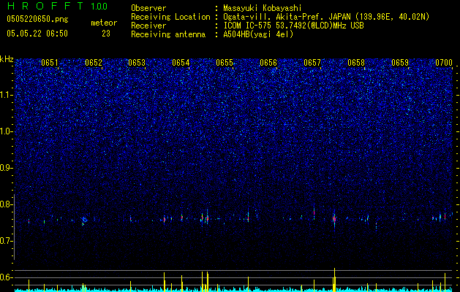Click the 0654 time marker
Screen dimensions: 460x292
click(181, 63)
